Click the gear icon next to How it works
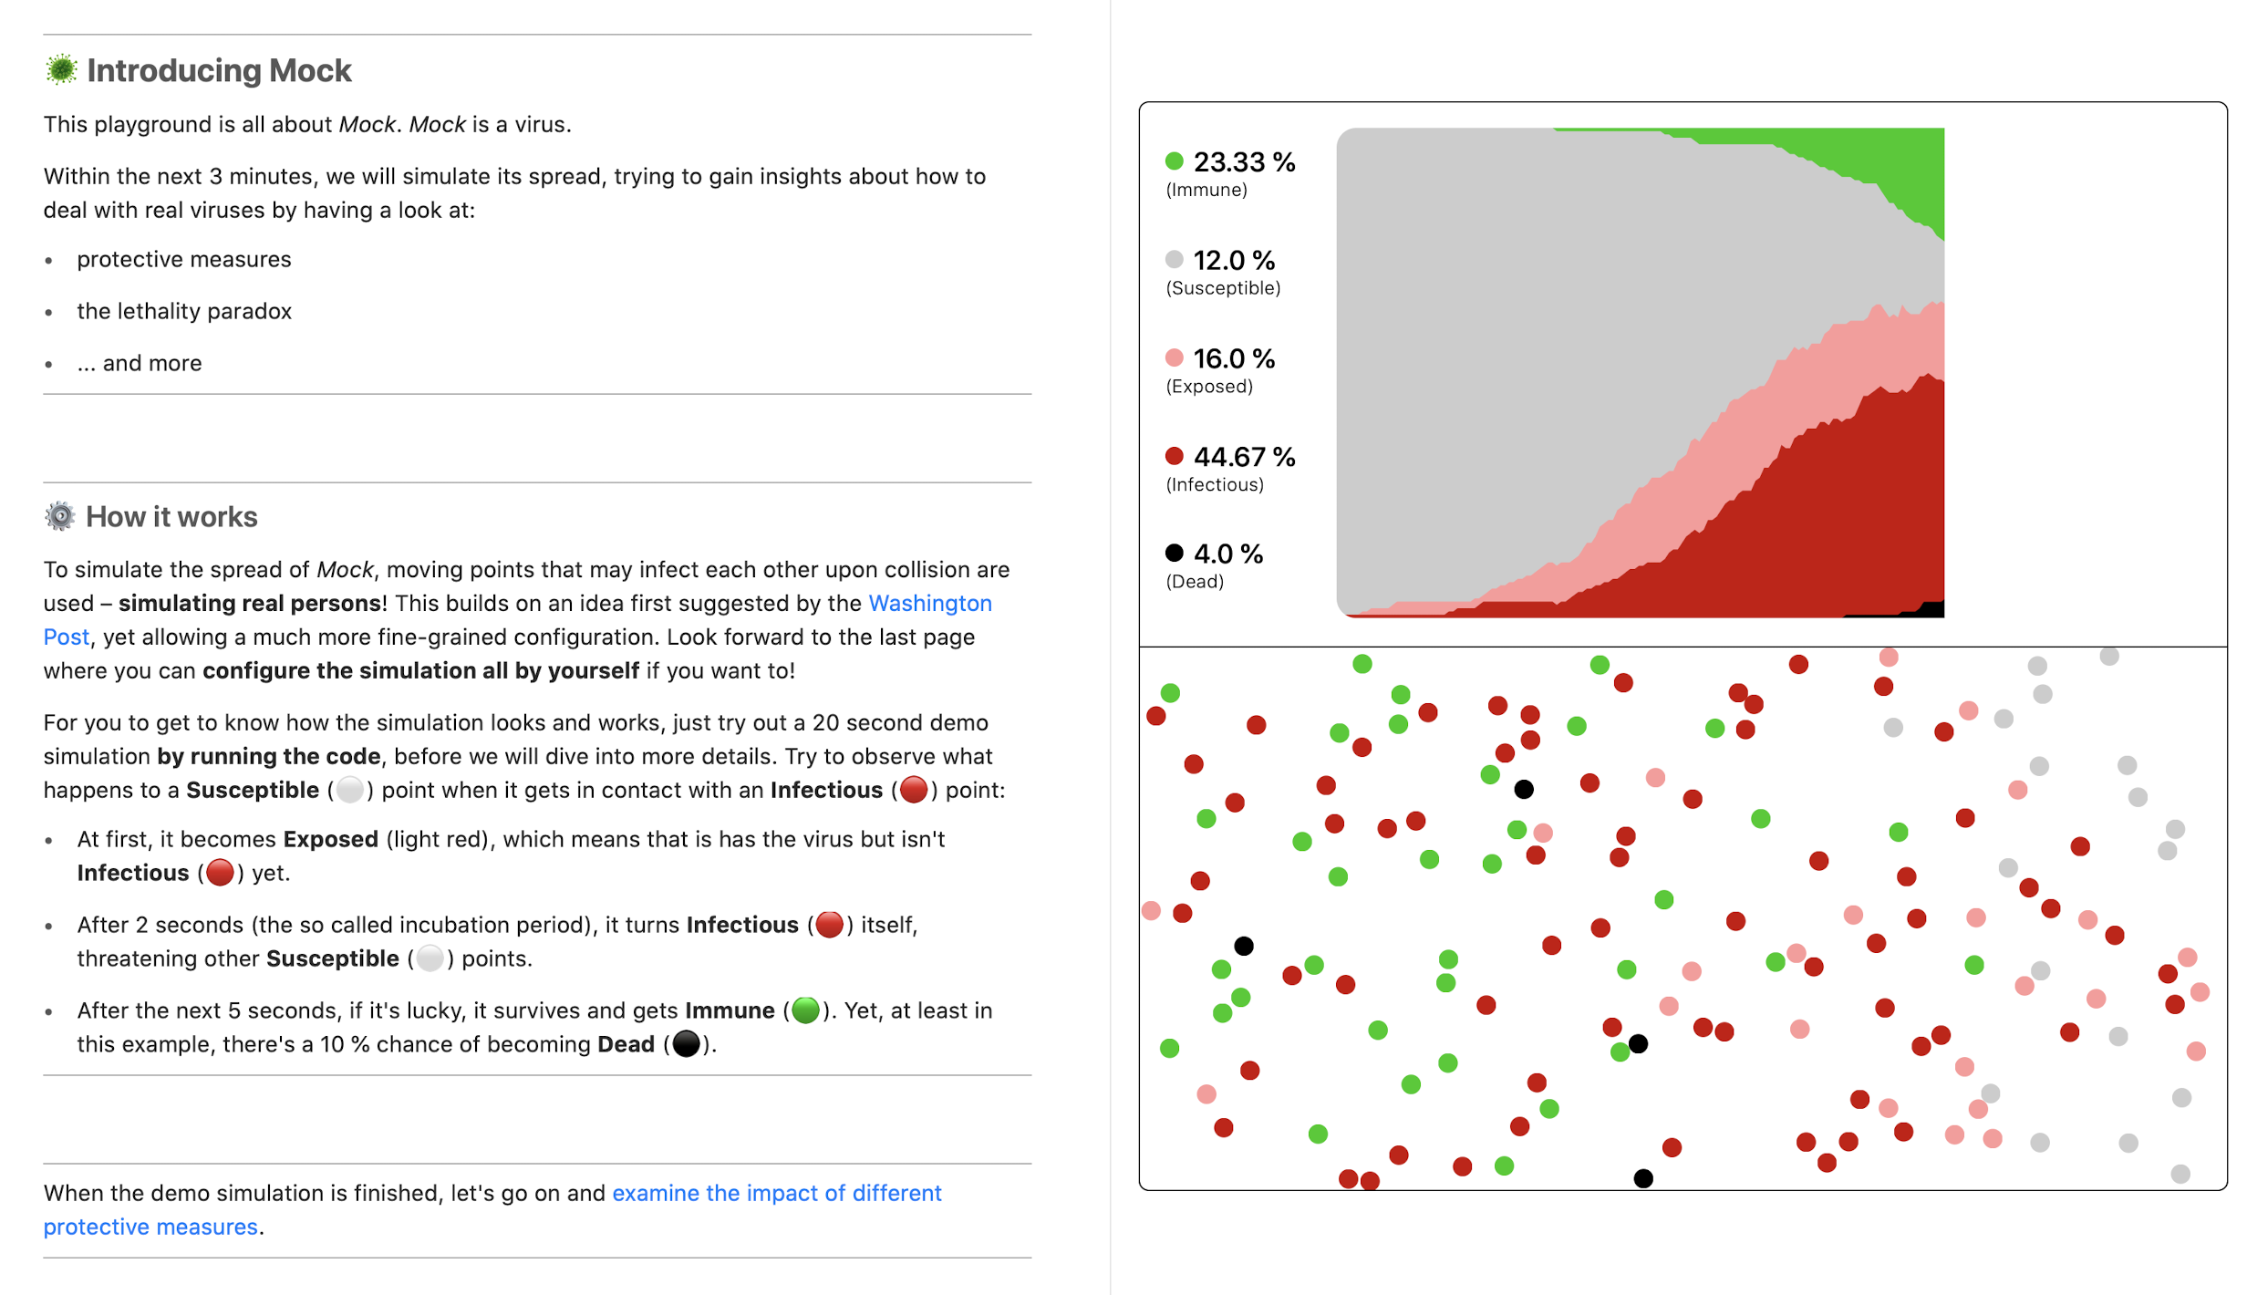 tap(60, 516)
